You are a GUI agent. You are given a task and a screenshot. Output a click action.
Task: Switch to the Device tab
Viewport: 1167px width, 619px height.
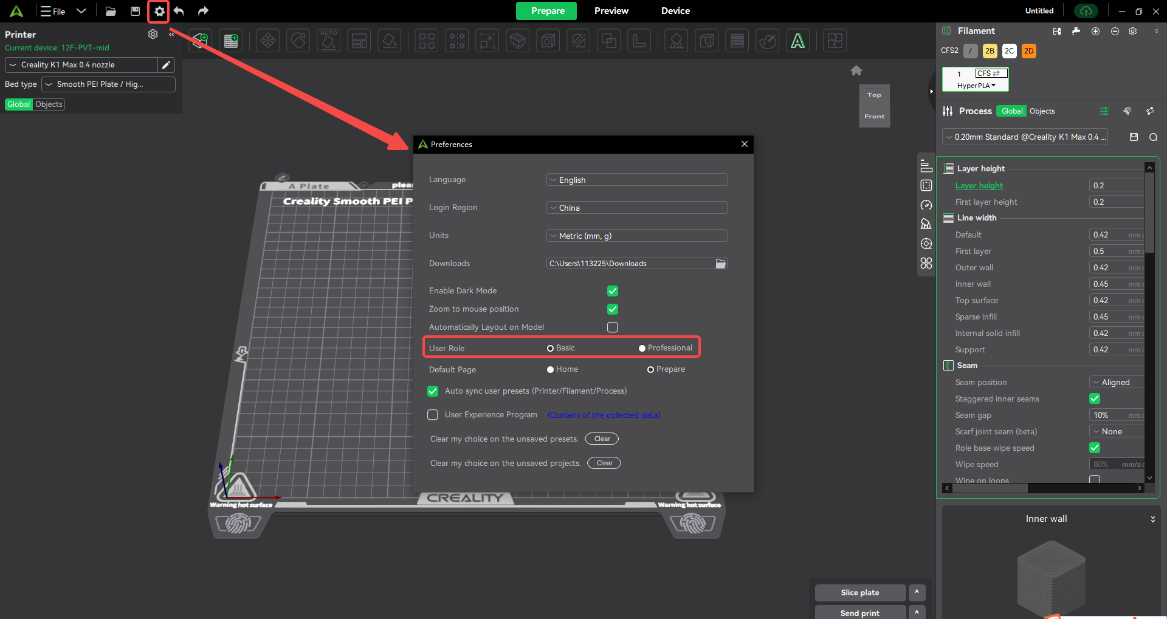(x=675, y=11)
